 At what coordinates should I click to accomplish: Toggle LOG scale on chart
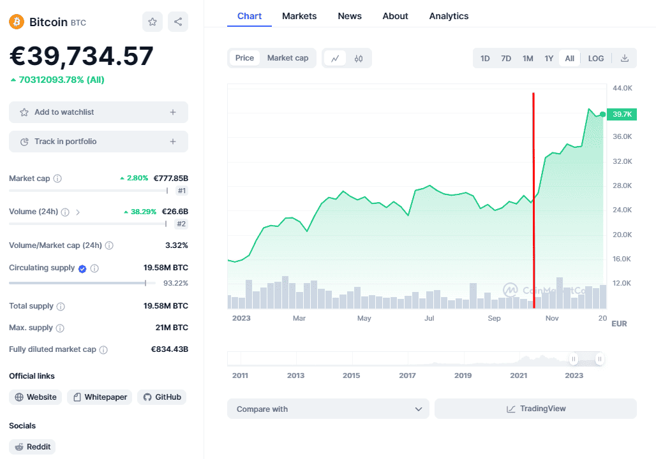pos(596,58)
